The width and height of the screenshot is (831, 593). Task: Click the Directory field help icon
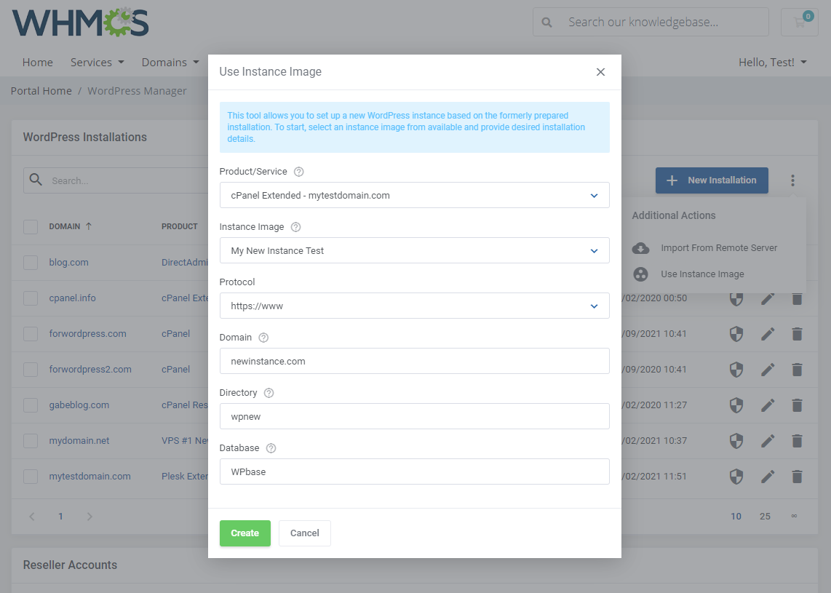[x=269, y=393]
